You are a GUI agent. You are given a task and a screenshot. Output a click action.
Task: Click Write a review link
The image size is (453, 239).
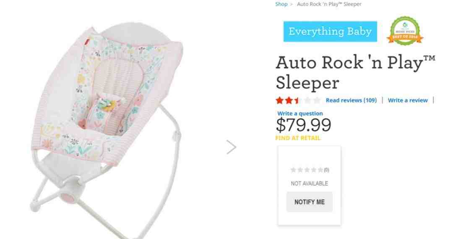(408, 100)
